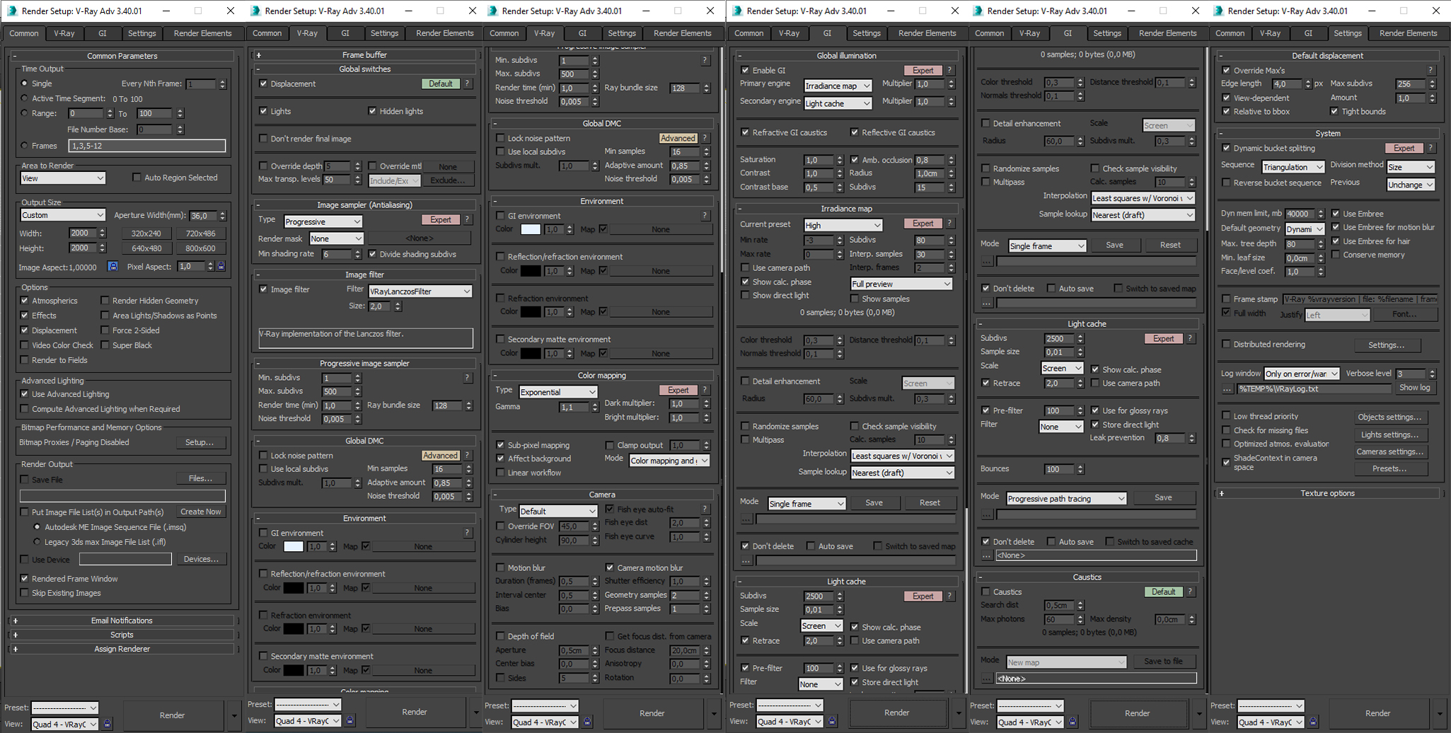1451x733 pixels.
Task: Open the Sequence Triangulation dropdown
Action: click(x=1293, y=167)
